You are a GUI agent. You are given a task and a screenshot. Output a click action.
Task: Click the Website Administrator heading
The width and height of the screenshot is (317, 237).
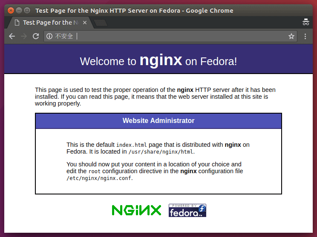(158, 120)
